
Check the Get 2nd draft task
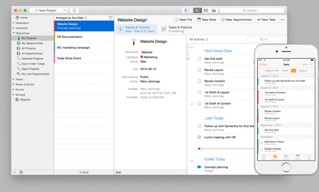[x=199, y=59]
